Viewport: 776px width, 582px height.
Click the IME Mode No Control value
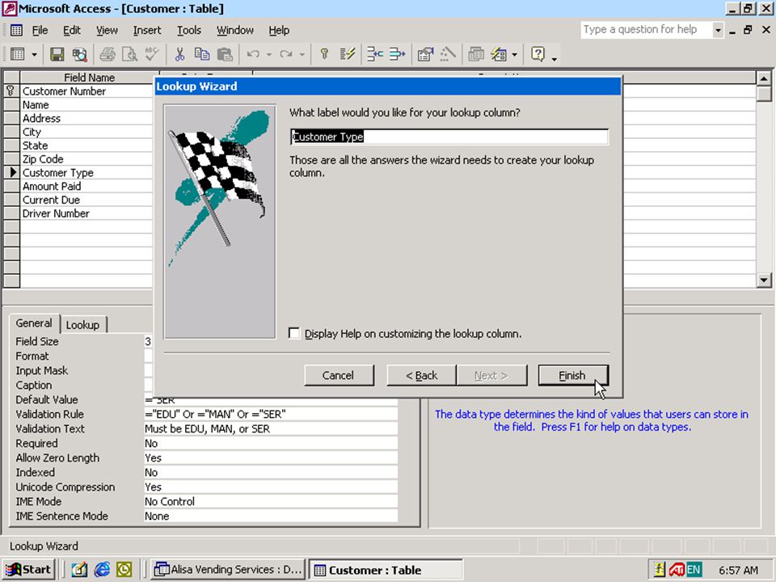click(x=271, y=501)
